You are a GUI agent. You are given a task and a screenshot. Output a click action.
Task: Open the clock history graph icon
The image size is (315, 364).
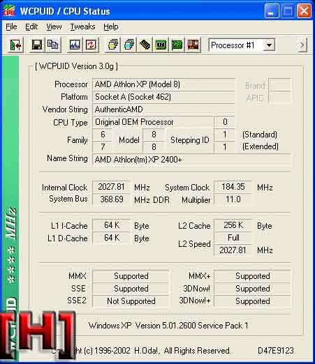click(x=75, y=45)
